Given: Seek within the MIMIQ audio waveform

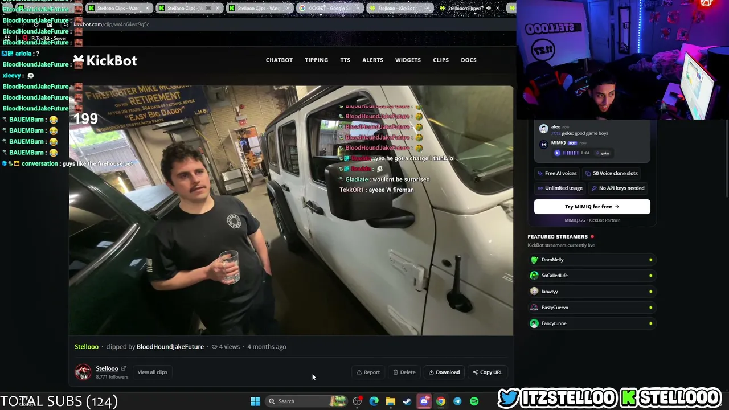Looking at the screenshot, I should pos(570,153).
